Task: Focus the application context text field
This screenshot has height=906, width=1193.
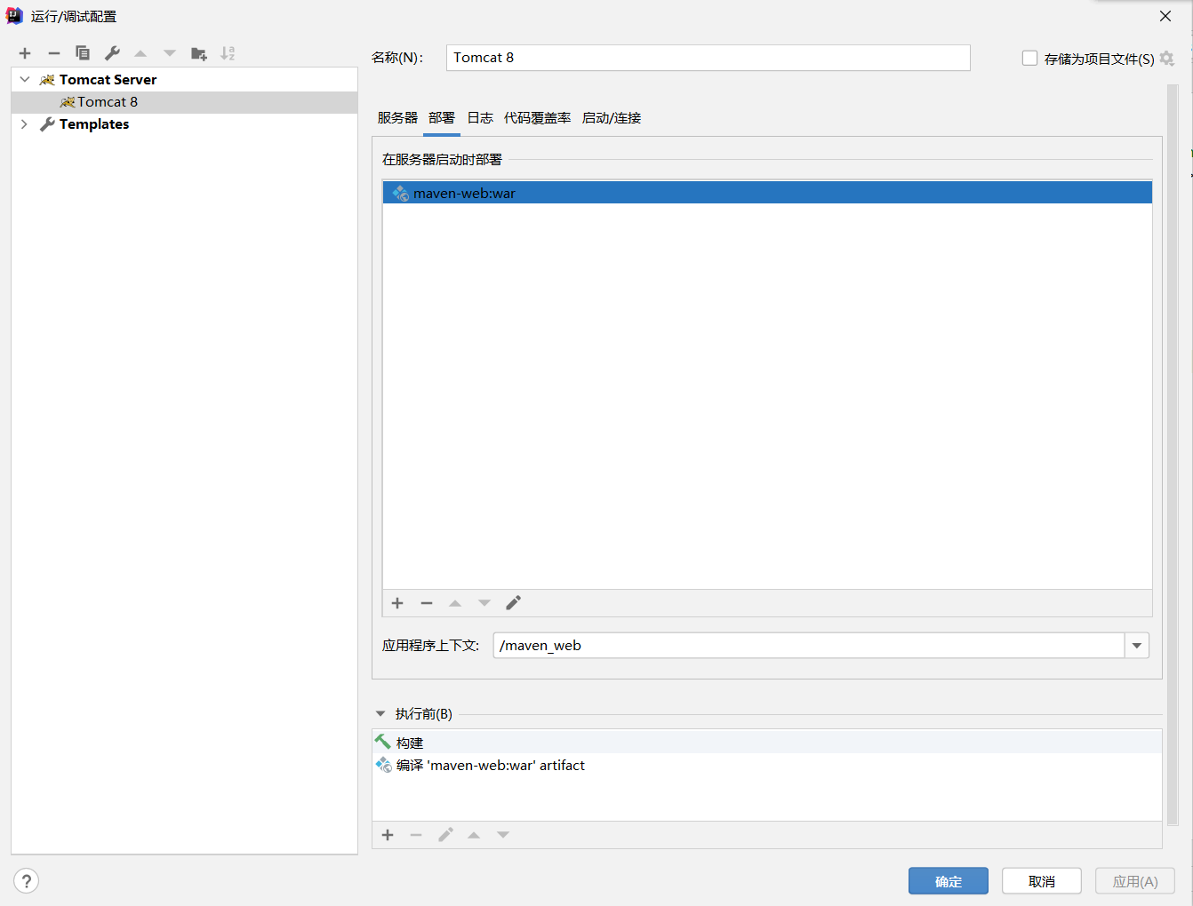Action: coord(809,646)
